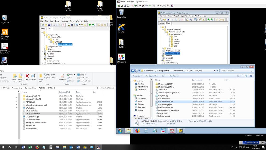Image resolution: width=266 pixels, height=150 pixels.
Task: Click Select none in File Explorer ribbon
Action: click(83, 78)
